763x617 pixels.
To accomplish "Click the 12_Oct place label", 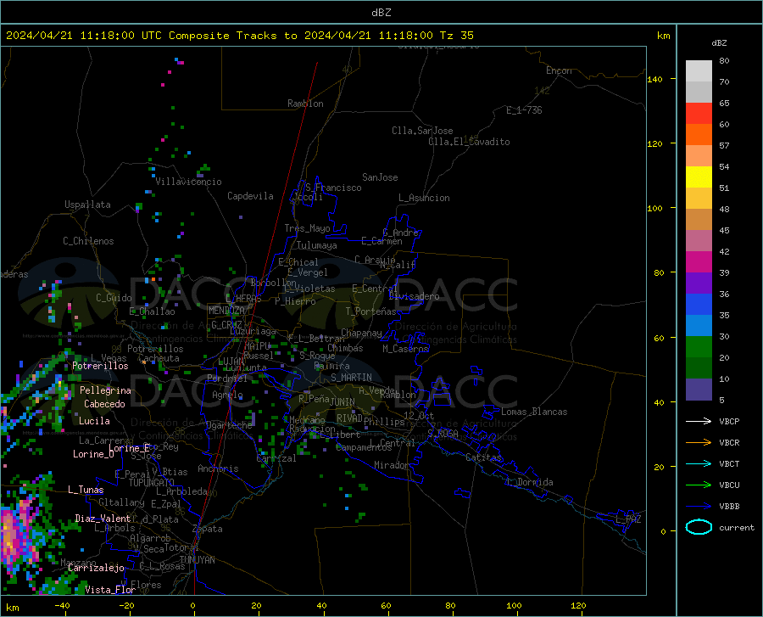I will point(419,415).
